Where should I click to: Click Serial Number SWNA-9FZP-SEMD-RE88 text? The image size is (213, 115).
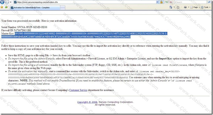pyautogui.click(x=24, y=27)
